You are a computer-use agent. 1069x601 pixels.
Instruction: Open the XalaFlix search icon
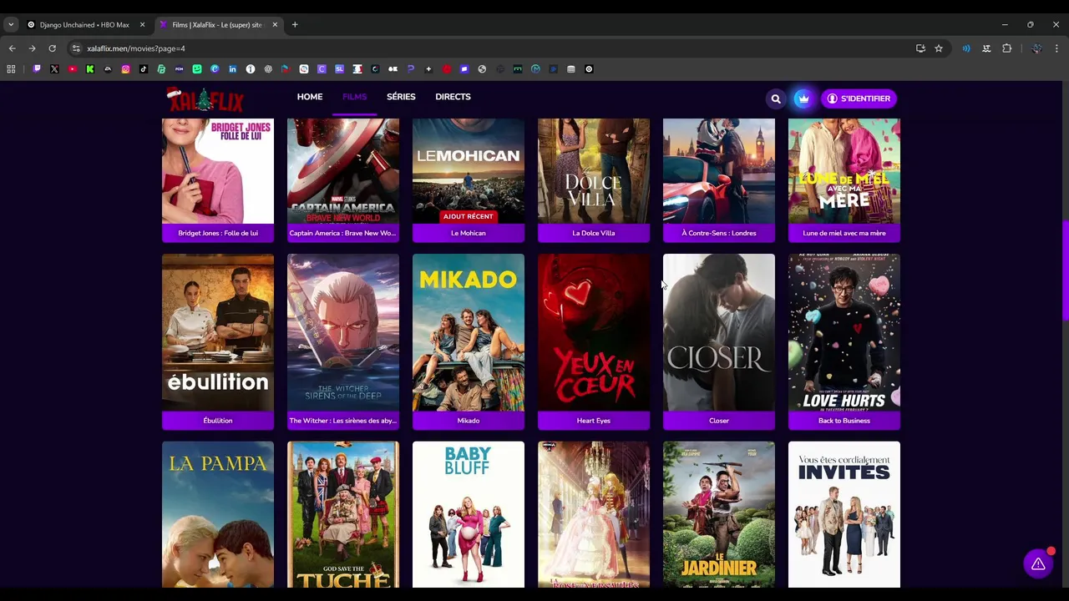776,98
